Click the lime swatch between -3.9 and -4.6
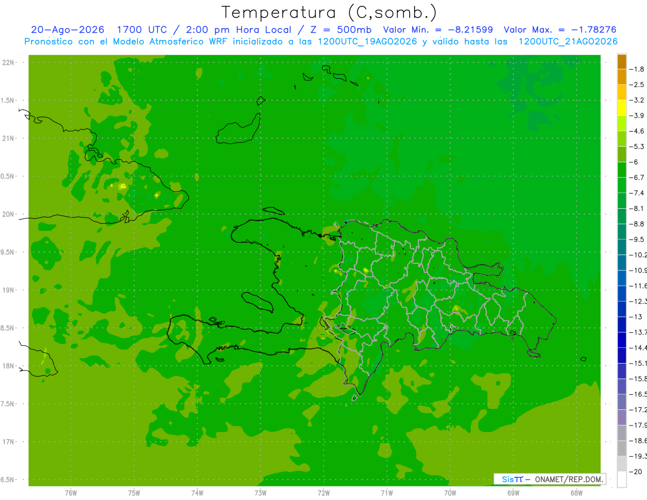Image resolution: width=647 pixels, height=500 pixels. click(x=622, y=124)
